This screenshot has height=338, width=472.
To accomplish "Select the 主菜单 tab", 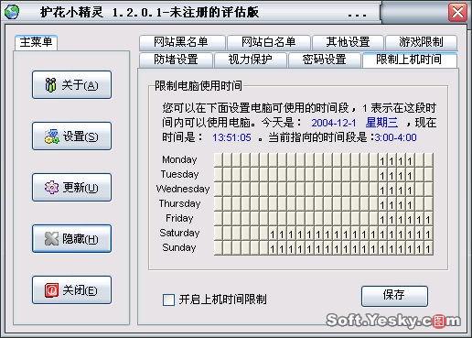I will (36, 42).
